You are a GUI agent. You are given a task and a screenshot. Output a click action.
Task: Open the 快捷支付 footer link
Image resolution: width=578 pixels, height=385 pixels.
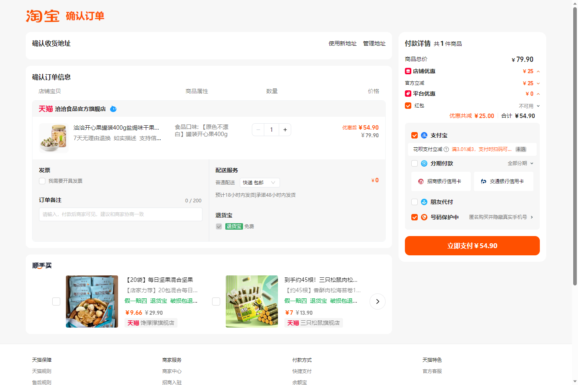coord(302,371)
